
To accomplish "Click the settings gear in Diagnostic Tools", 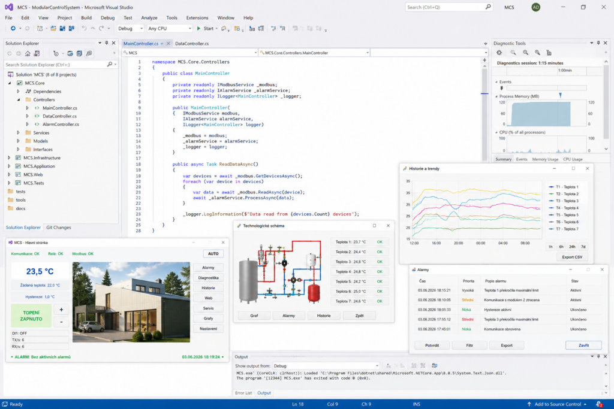I will pyautogui.click(x=499, y=53).
